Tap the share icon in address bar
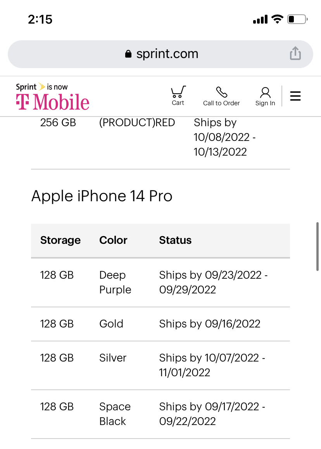The height and width of the screenshot is (449, 321). [295, 53]
